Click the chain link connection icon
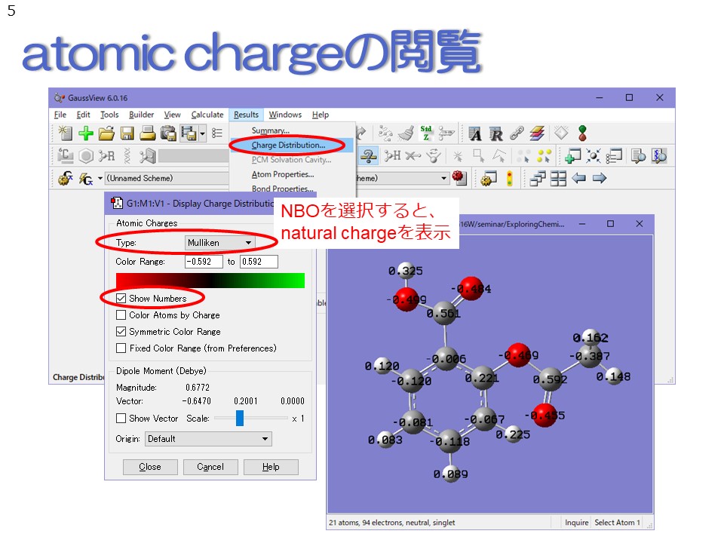The width and height of the screenshot is (724, 543). point(517,133)
